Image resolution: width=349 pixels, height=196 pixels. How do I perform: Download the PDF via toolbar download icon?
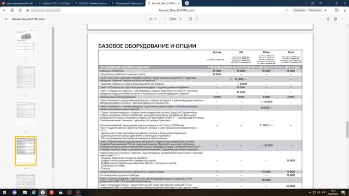pos(328,19)
